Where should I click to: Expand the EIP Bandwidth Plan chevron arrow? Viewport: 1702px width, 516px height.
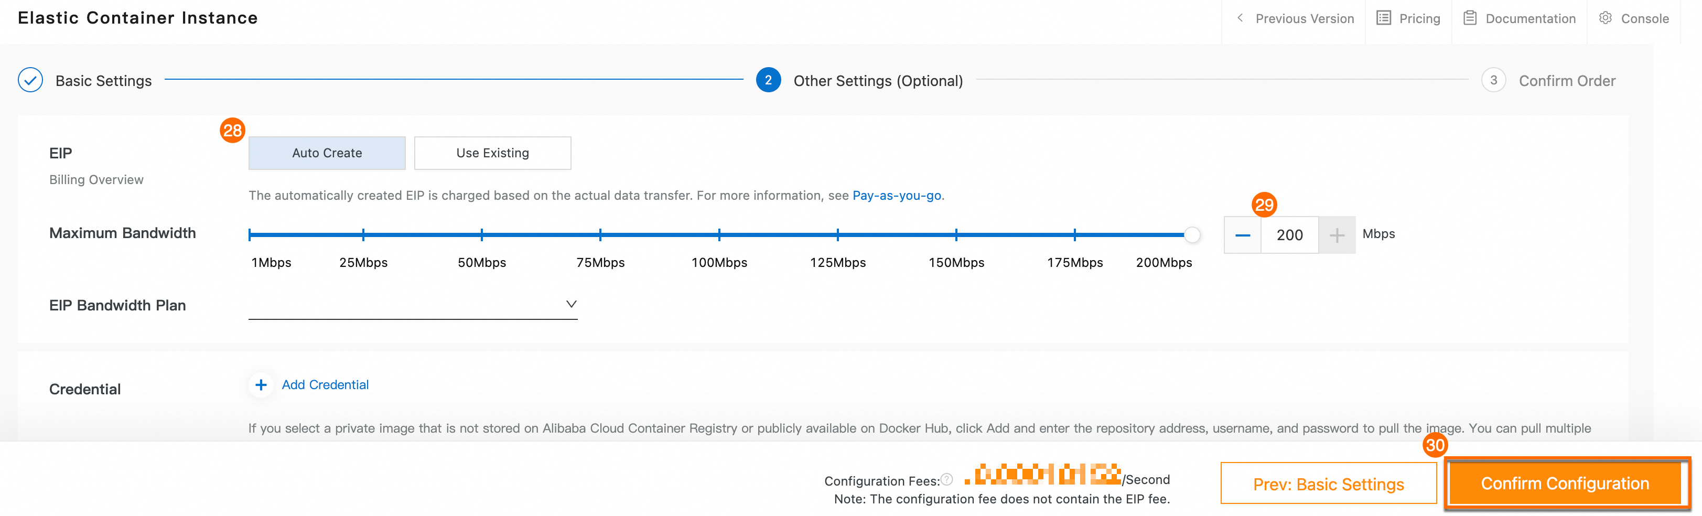pyautogui.click(x=572, y=304)
